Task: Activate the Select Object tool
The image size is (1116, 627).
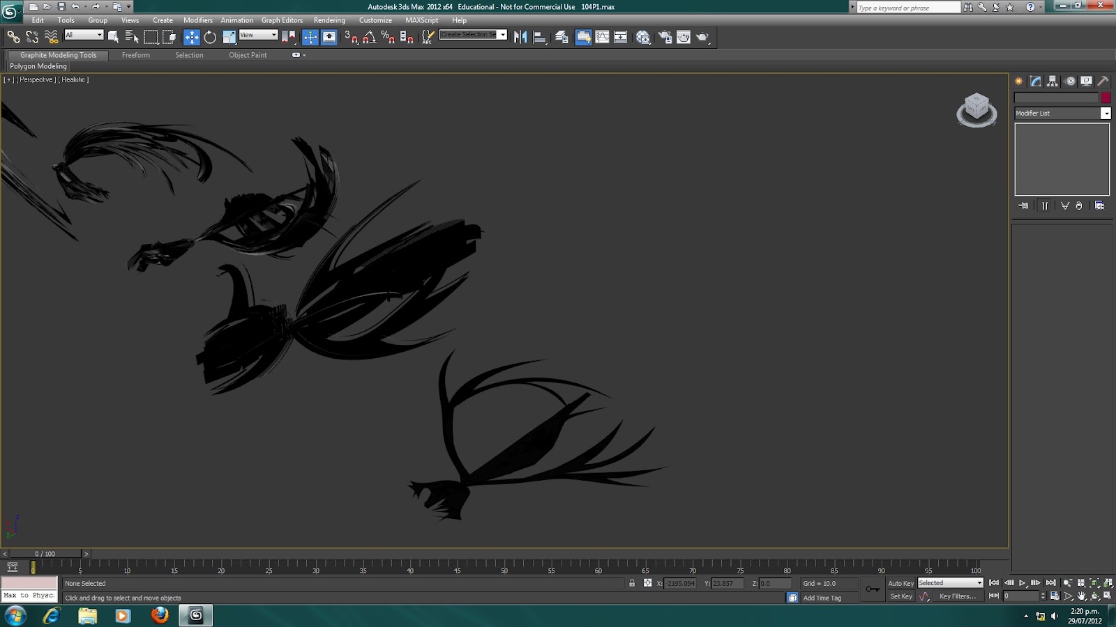Action: click(113, 37)
